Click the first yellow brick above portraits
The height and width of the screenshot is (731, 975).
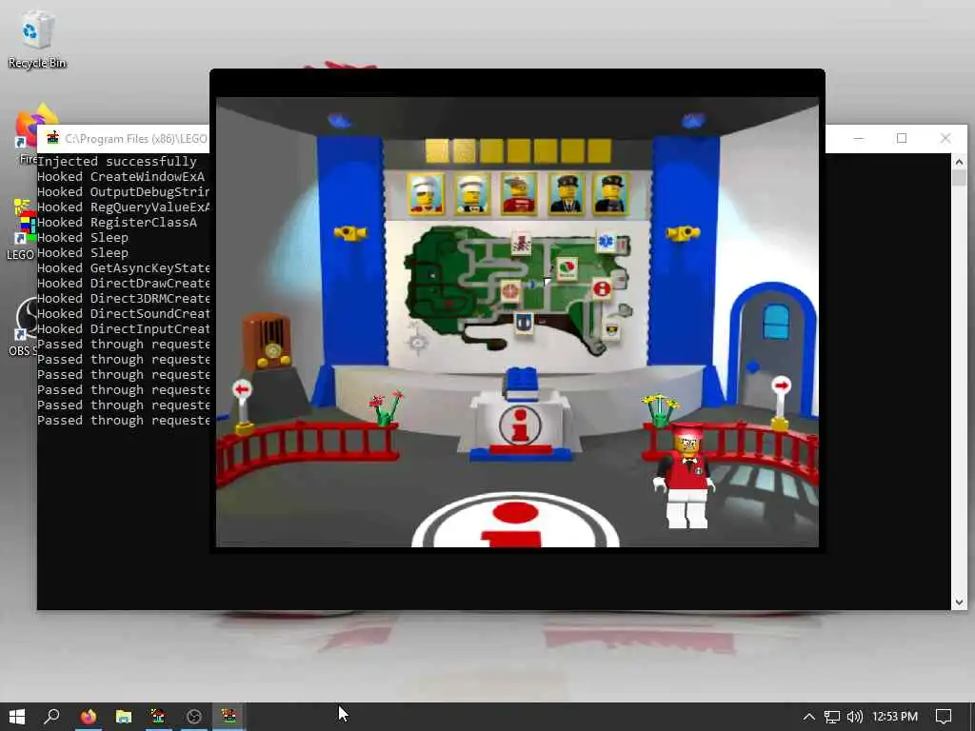[x=437, y=151]
